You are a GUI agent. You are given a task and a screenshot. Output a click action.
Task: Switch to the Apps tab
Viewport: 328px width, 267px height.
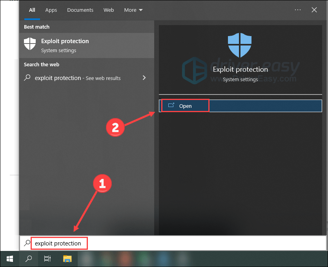tap(51, 10)
